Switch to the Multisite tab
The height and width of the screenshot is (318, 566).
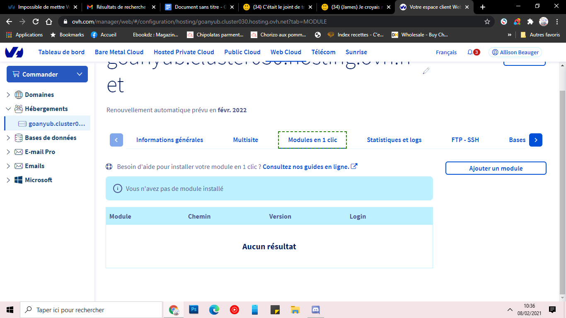(245, 140)
